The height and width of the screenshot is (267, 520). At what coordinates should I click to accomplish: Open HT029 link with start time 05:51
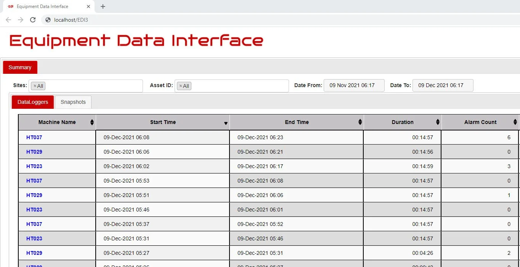tap(34, 195)
